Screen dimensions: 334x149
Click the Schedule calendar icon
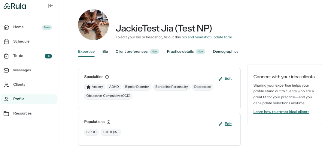pyautogui.click(x=6, y=42)
